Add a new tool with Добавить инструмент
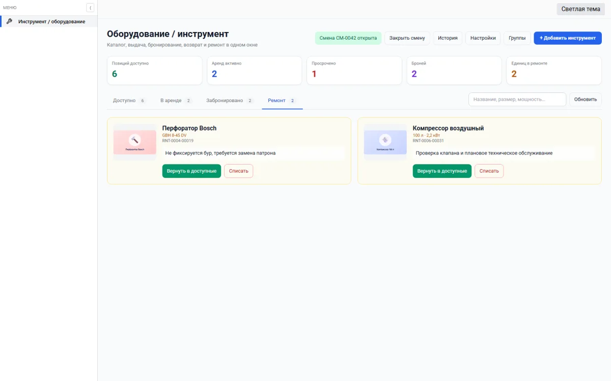611x381 pixels. pyautogui.click(x=568, y=38)
